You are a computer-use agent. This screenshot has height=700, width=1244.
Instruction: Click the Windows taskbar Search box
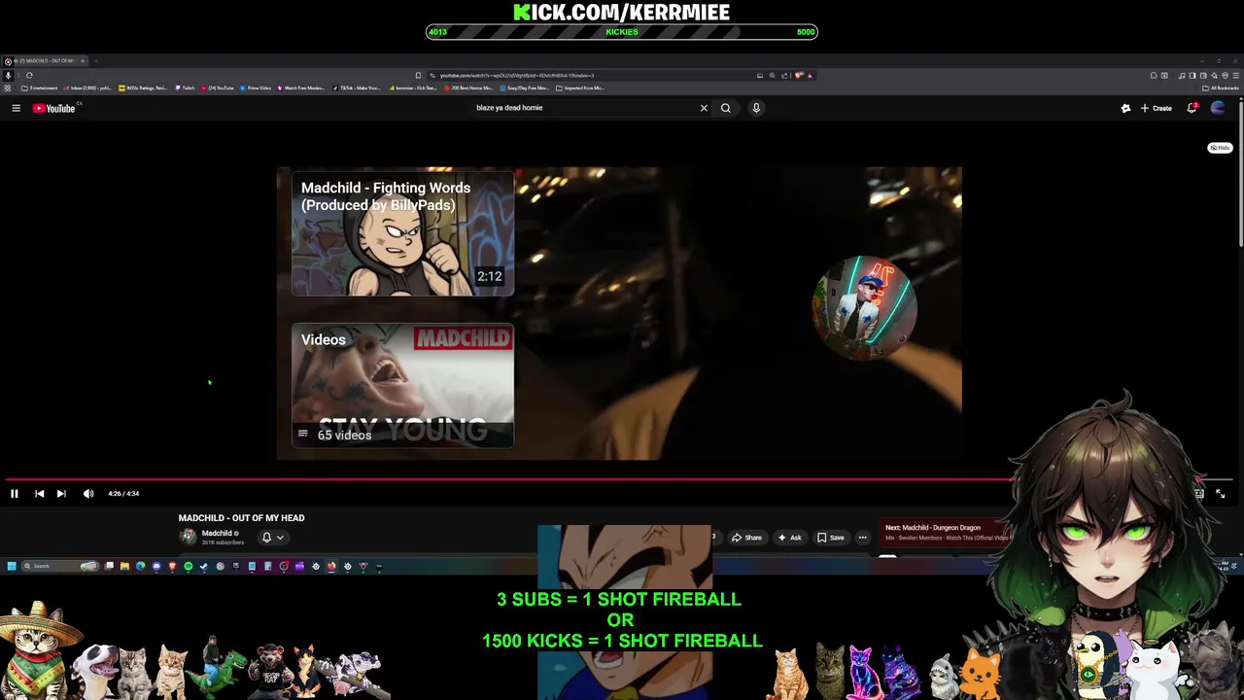[x=60, y=566]
